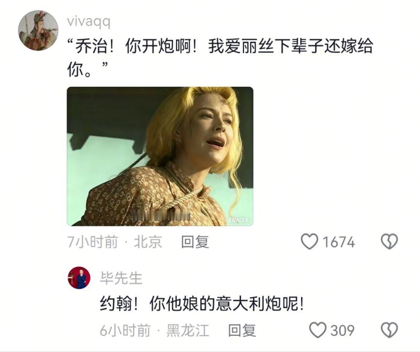This screenshot has width=420, height=352.
Task: Click the 豆包AI生成 watermark on the image
Action: click(x=238, y=220)
